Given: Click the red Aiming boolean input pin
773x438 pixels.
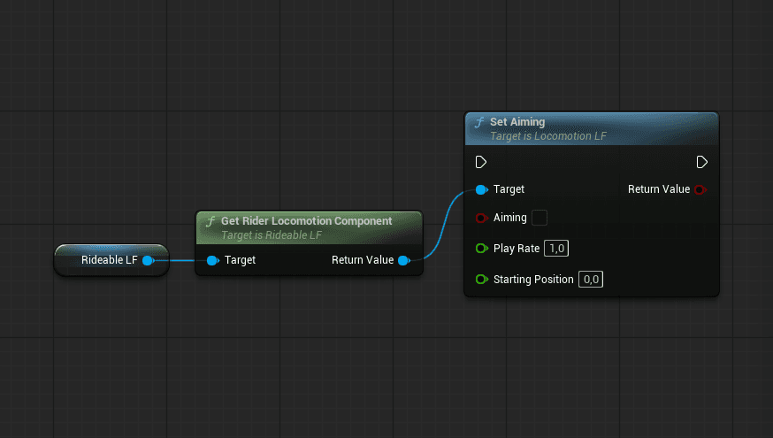Looking at the screenshot, I should [x=481, y=218].
